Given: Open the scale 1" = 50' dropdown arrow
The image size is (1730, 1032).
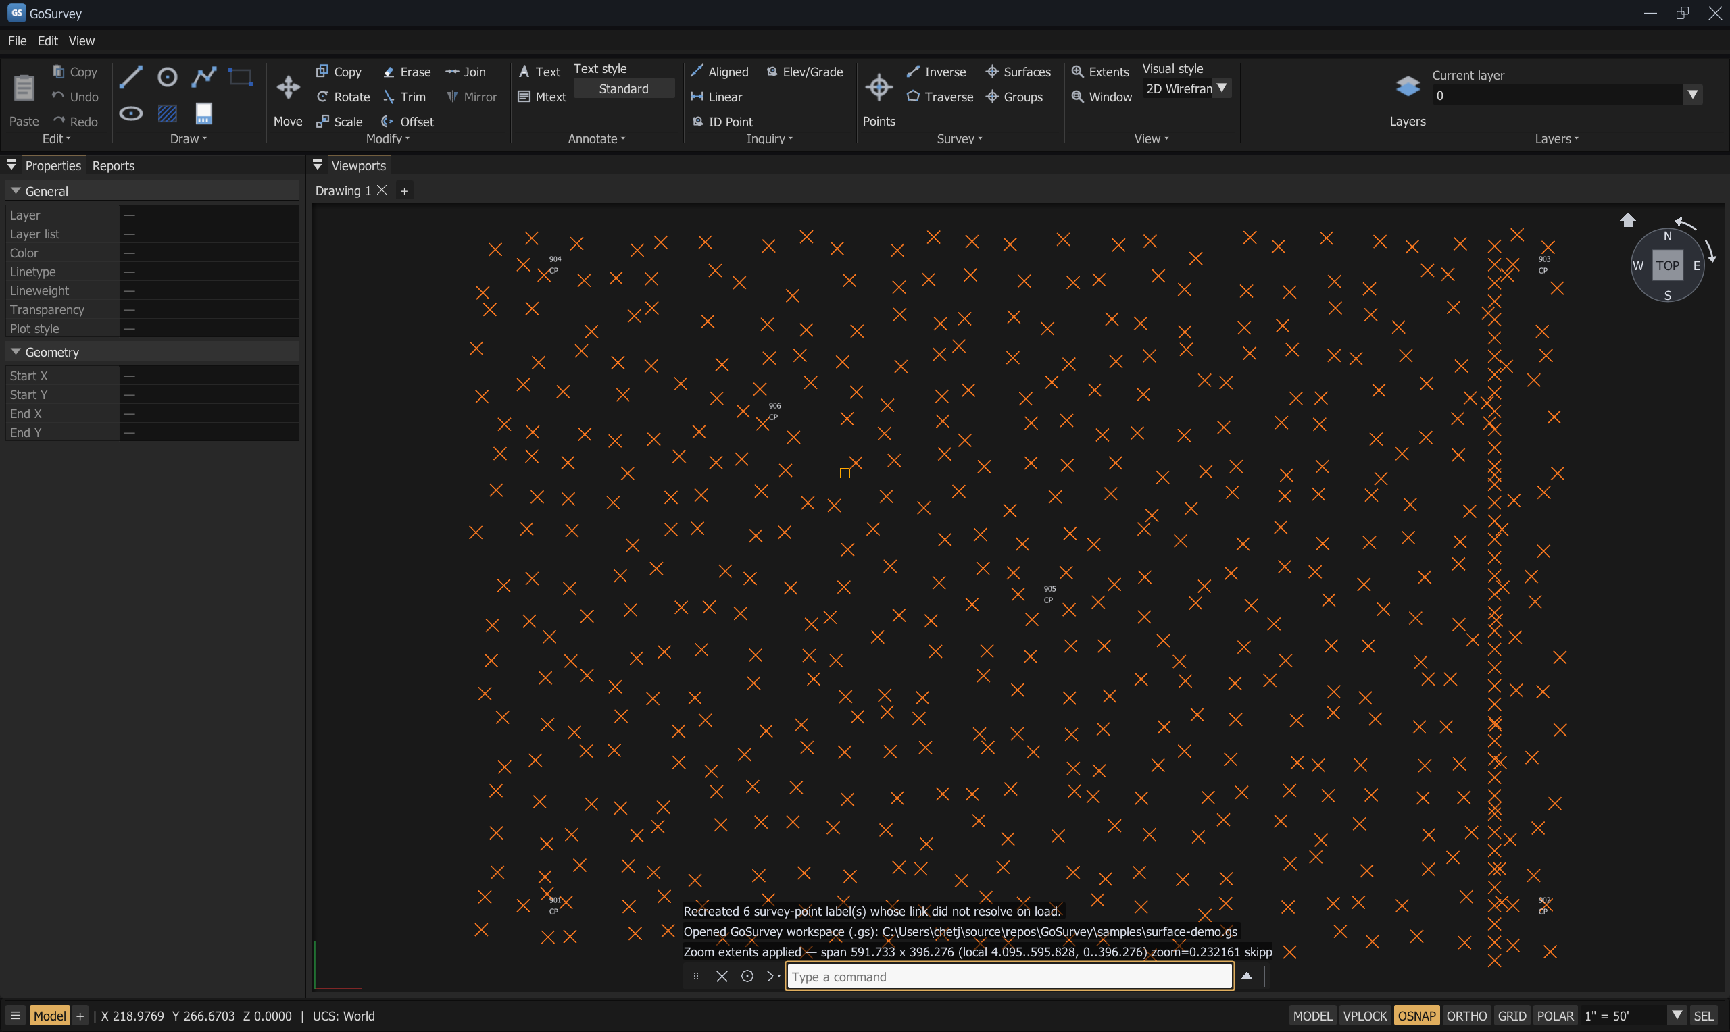Looking at the screenshot, I should click(x=1677, y=1015).
